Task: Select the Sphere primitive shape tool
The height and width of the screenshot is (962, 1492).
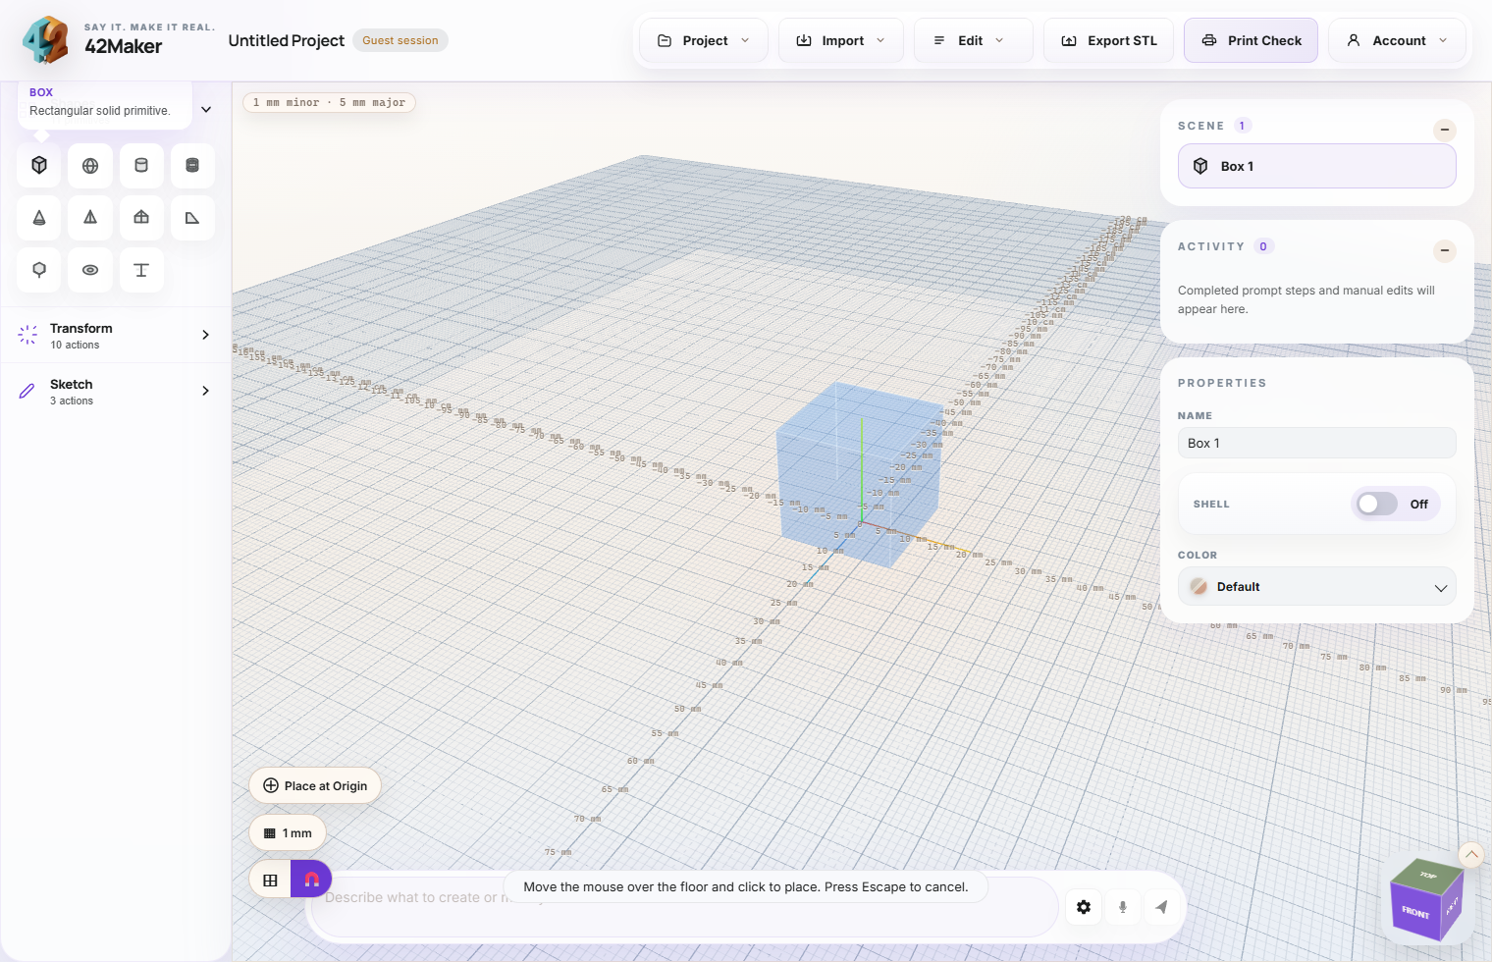Action: (x=90, y=165)
